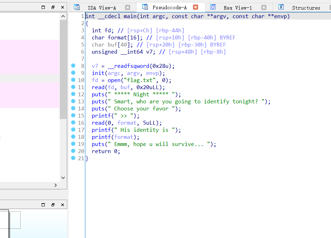This screenshot has width=331, height=238.
Task: Close the lower left panel
Action: tap(63, 205)
